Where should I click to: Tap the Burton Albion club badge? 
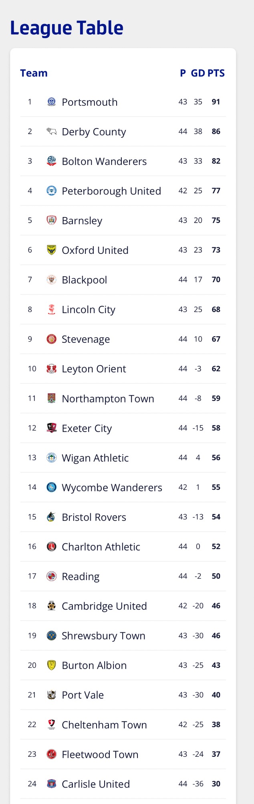coord(51,665)
